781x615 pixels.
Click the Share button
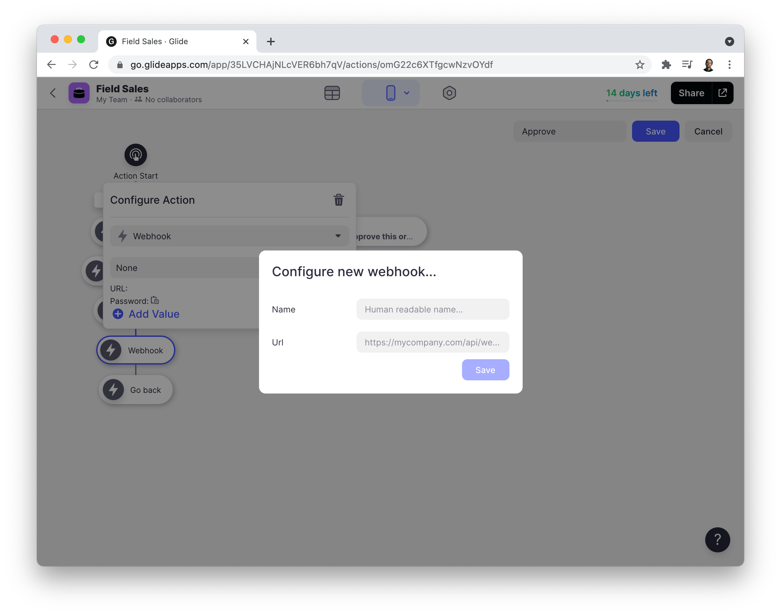[x=691, y=93]
